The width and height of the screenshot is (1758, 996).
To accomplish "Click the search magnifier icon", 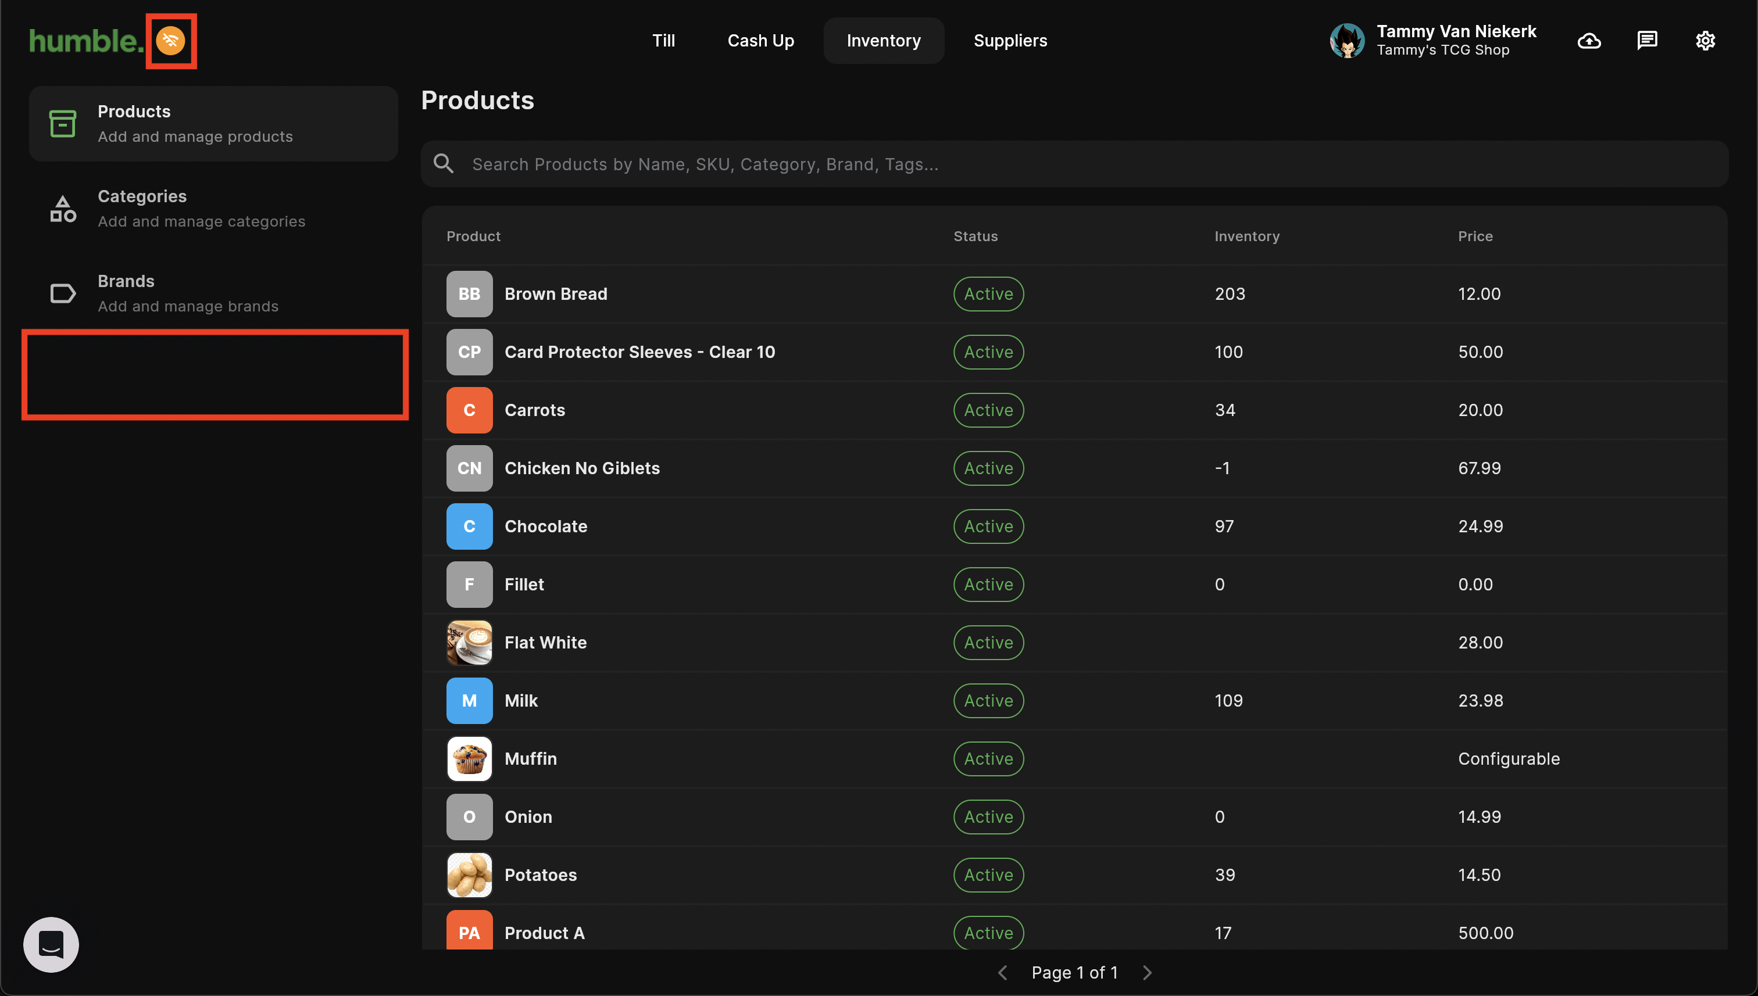I will (x=444, y=163).
